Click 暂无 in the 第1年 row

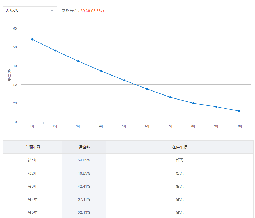180,160
